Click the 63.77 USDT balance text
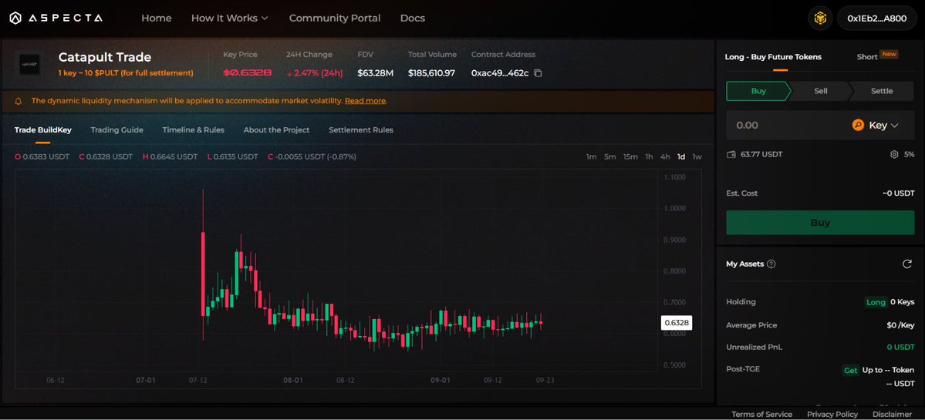 click(761, 154)
